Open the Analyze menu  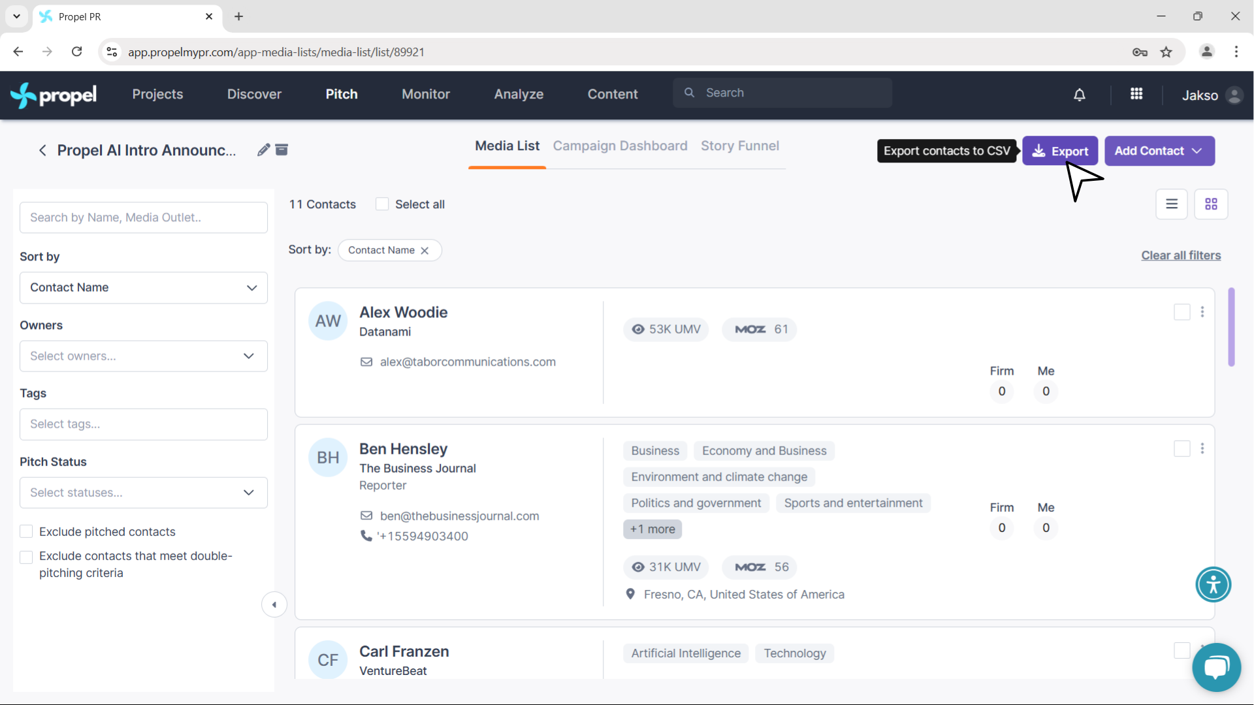click(x=519, y=94)
